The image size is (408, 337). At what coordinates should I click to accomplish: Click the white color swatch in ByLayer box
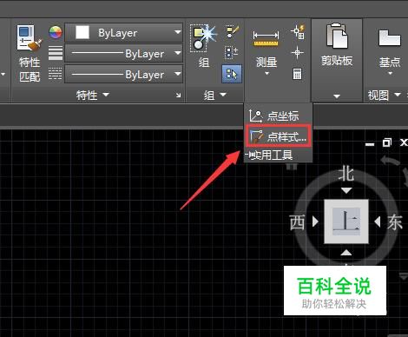click(82, 32)
